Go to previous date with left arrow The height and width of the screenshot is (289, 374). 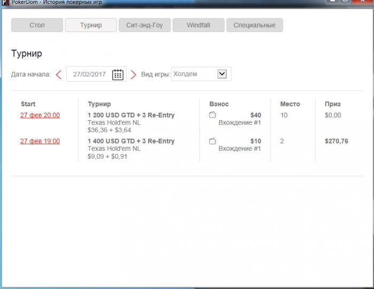[x=59, y=74]
